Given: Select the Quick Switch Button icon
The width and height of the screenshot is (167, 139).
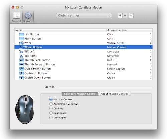Looking at the screenshot, I should click(21, 69).
